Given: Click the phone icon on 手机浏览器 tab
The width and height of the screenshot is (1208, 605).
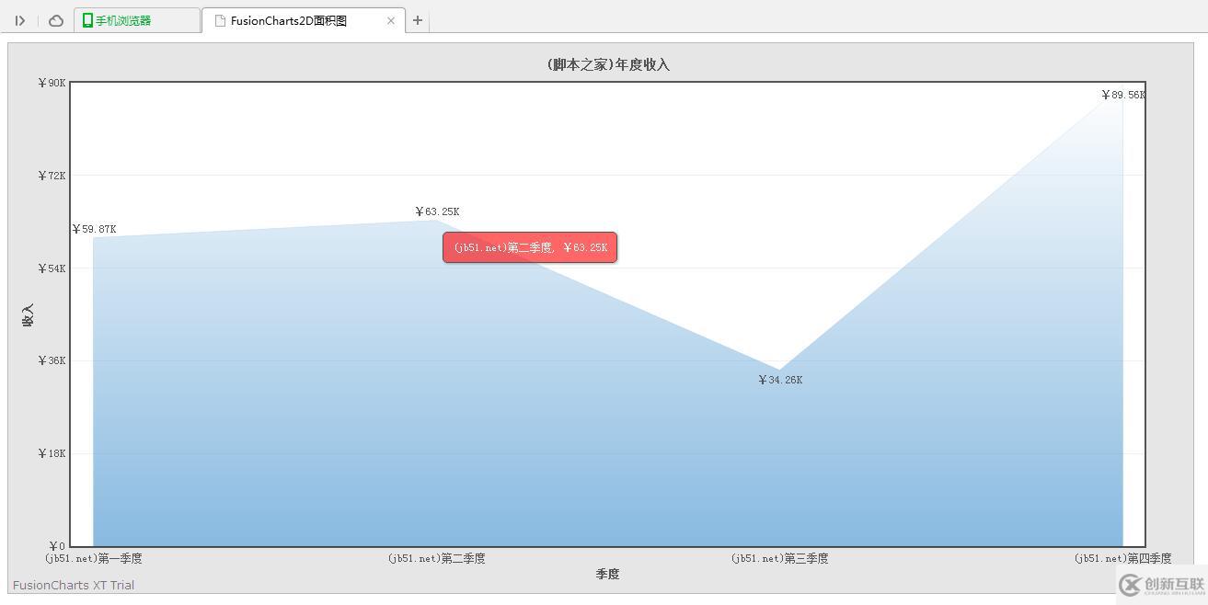Looking at the screenshot, I should coord(88,18).
